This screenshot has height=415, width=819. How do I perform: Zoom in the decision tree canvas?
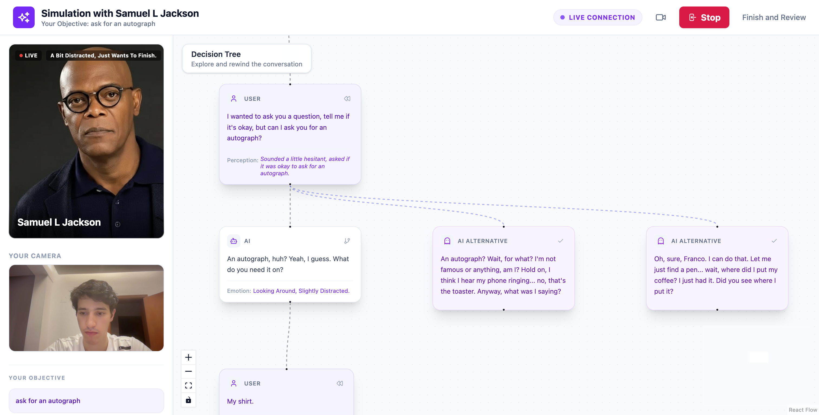pyautogui.click(x=188, y=358)
